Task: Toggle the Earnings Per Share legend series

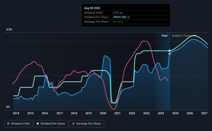Action: 87,124
